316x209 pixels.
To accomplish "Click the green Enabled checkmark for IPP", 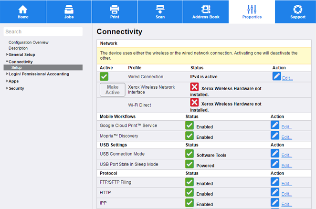I will (190, 203).
